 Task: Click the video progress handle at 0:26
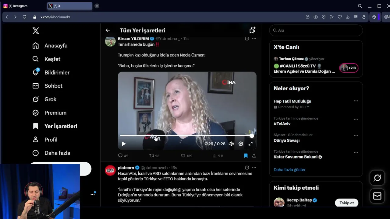point(252,136)
